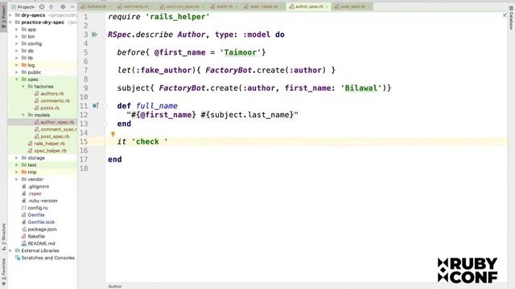Click the locate/scroll-from-source target icon
The height and width of the screenshot is (289, 515).
pyautogui.click(x=42, y=6)
